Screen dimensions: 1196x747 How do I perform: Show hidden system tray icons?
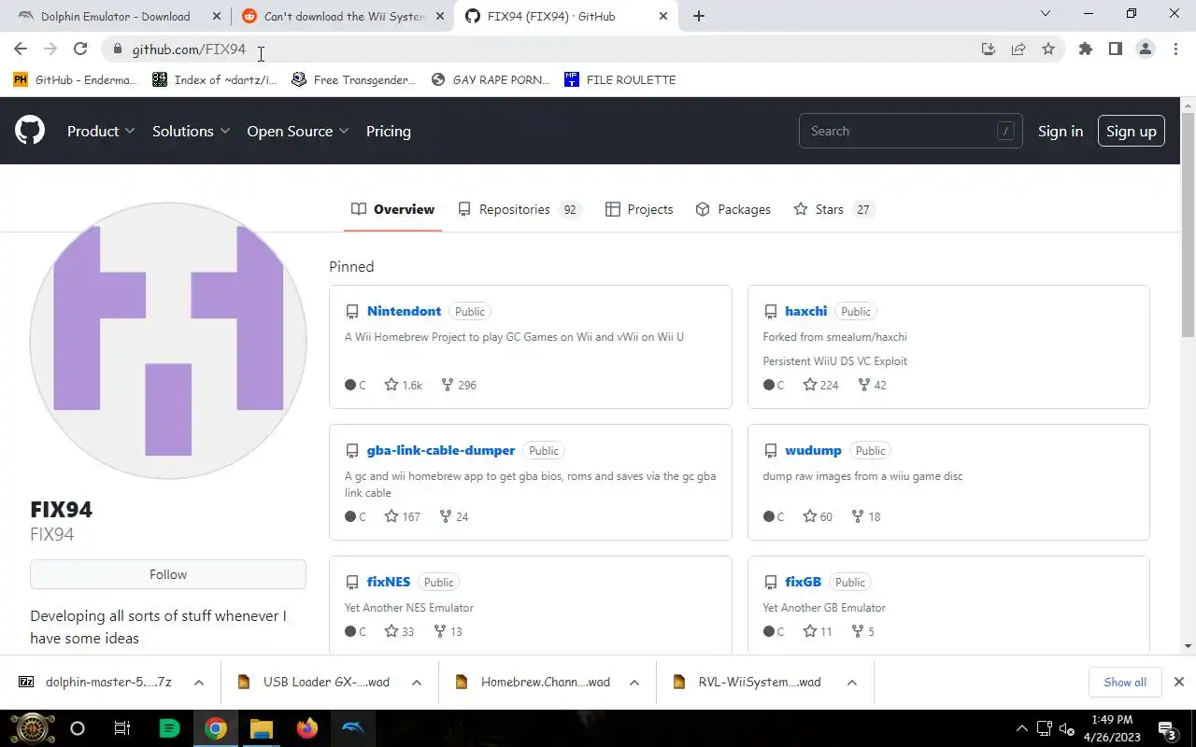point(1021,728)
